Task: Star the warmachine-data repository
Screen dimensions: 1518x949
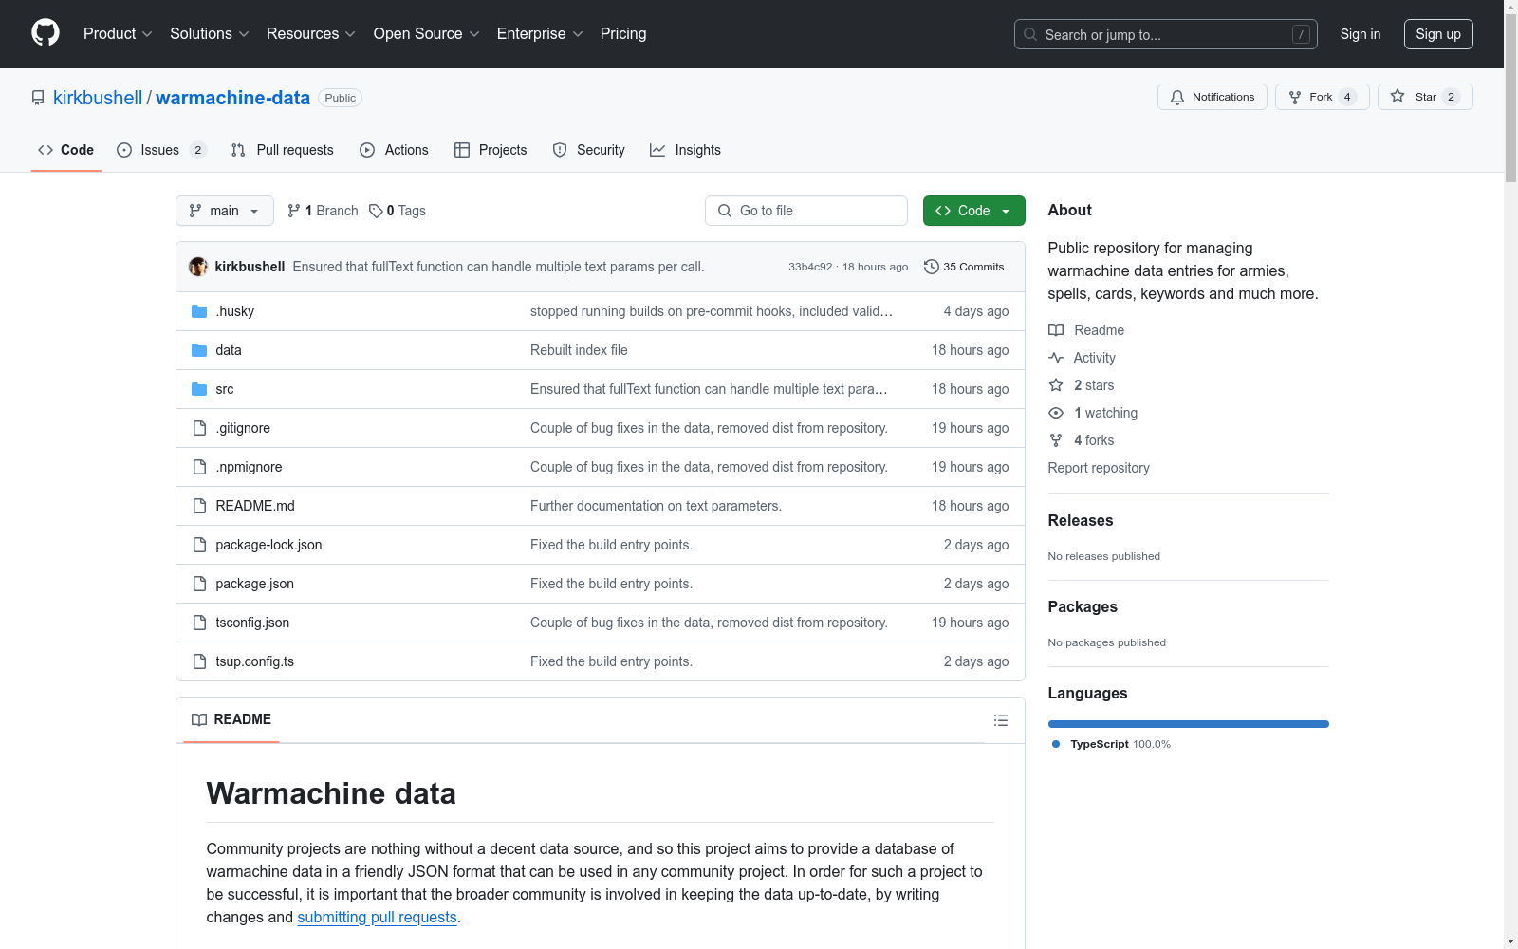Action: coord(1425,97)
